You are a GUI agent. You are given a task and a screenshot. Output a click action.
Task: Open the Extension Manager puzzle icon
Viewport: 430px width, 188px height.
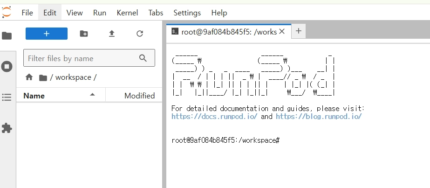coord(7,128)
